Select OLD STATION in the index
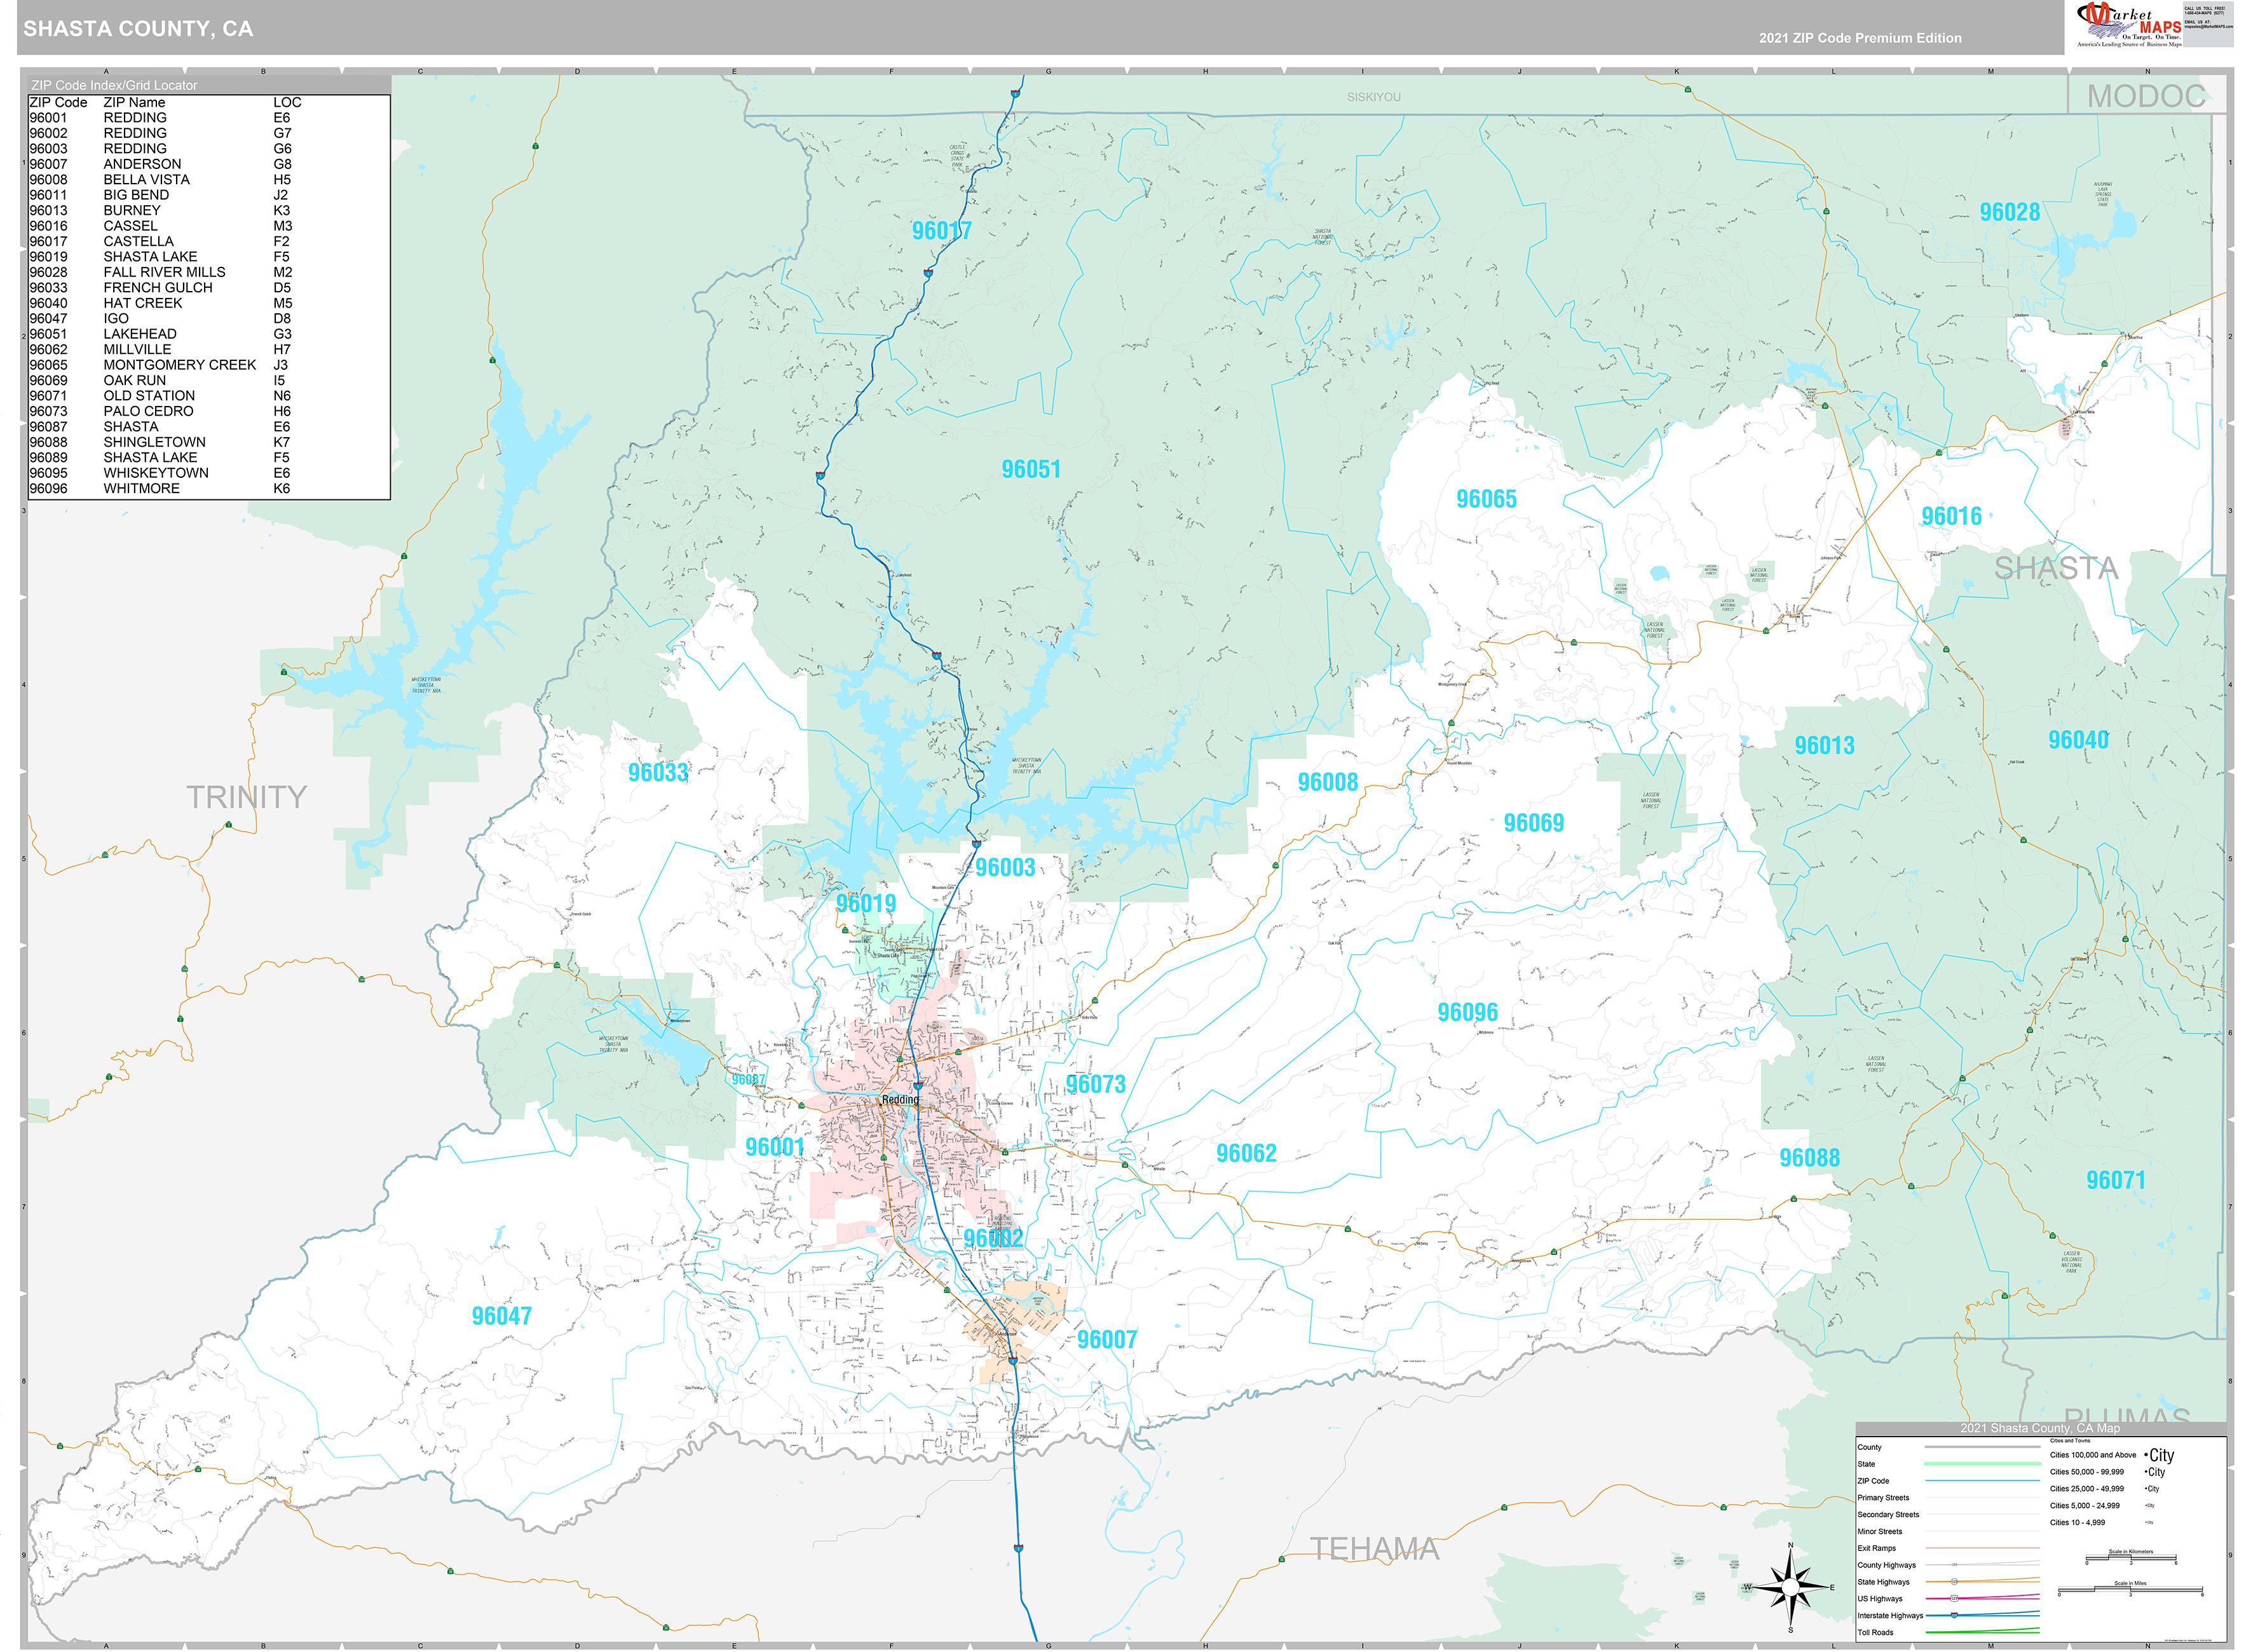Image resolution: width=2253 pixels, height=1652 pixels. tap(165, 396)
